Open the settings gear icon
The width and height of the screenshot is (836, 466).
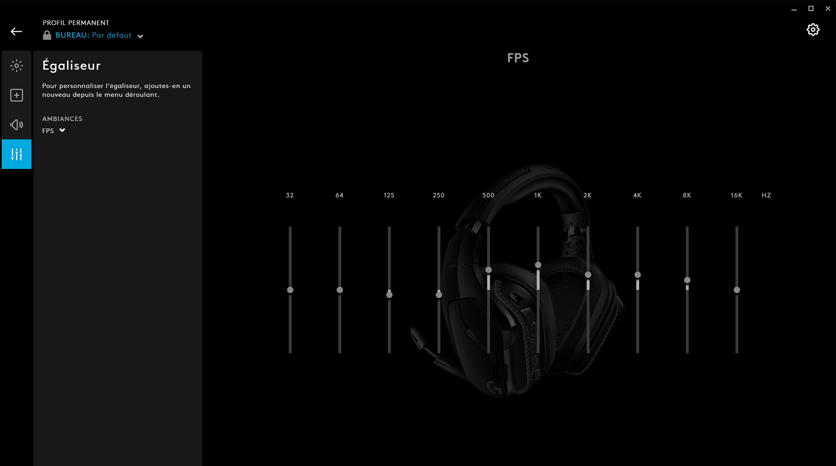coord(813,29)
